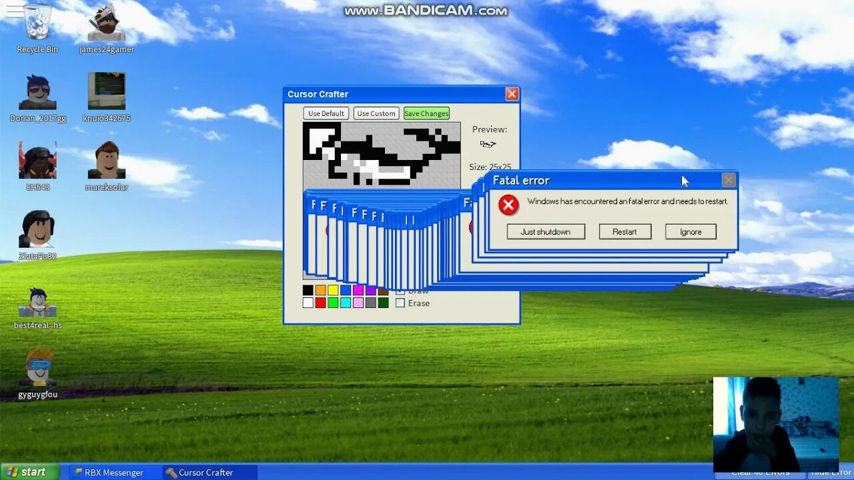Pick the yellow color swatch
This screenshot has width=854, height=480.
[x=333, y=290]
